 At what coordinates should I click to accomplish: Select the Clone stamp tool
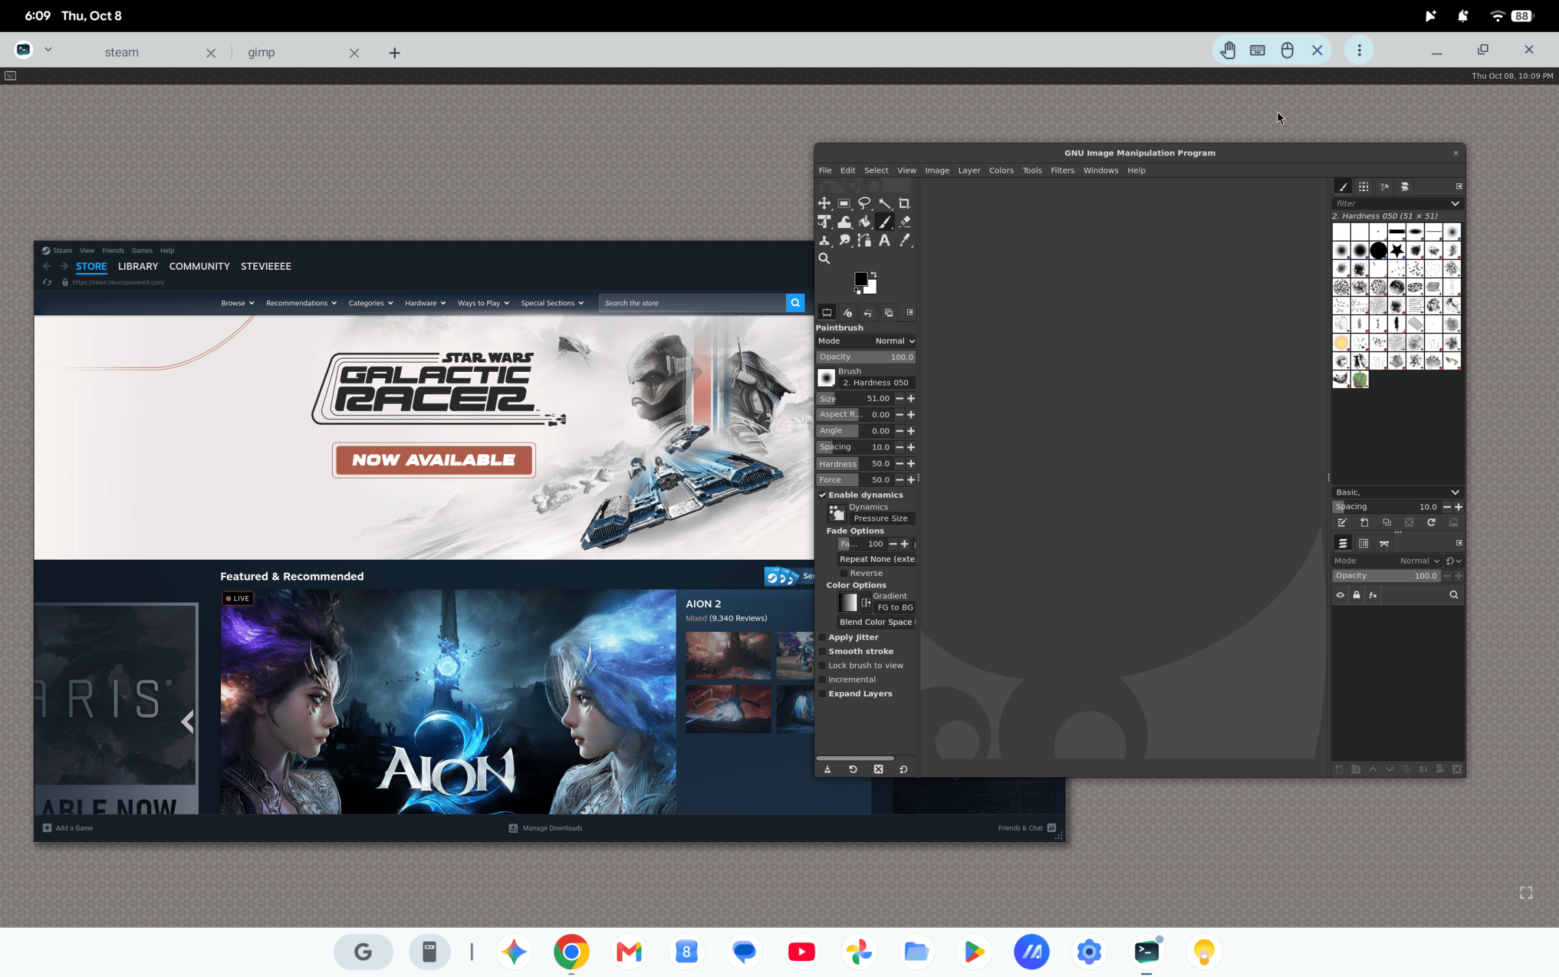(824, 241)
